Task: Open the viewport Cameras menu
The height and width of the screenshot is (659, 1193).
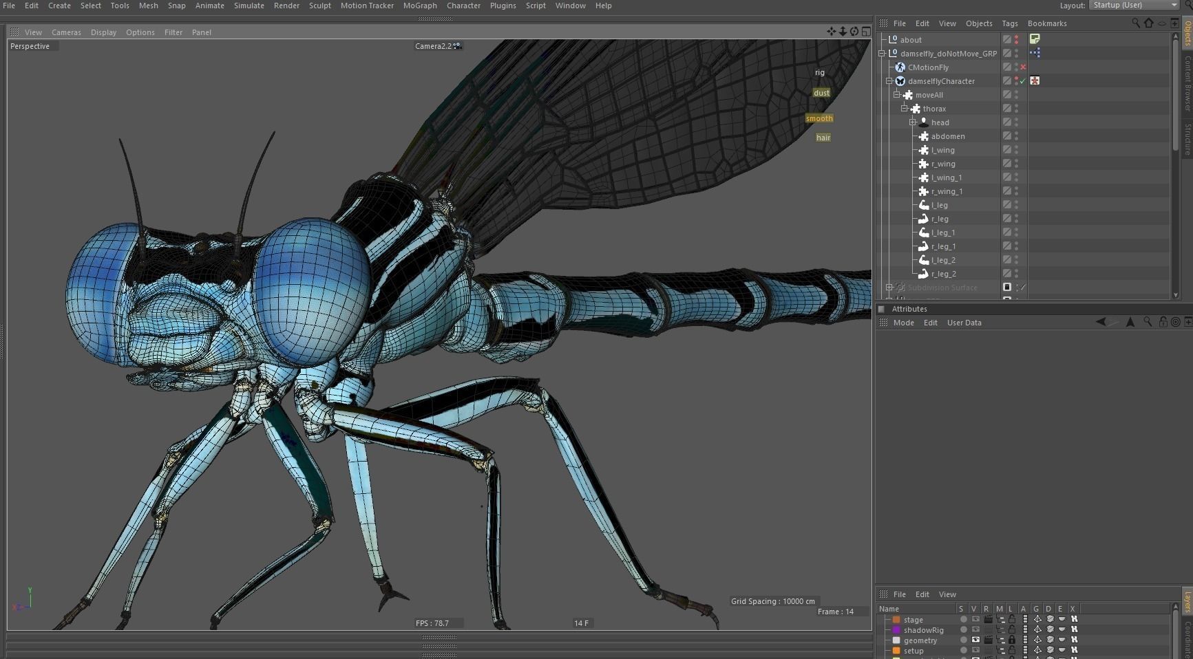Action: click(x=66, y=32)
